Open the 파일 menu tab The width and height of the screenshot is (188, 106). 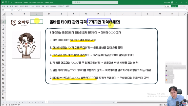click(x=4, y=6)
